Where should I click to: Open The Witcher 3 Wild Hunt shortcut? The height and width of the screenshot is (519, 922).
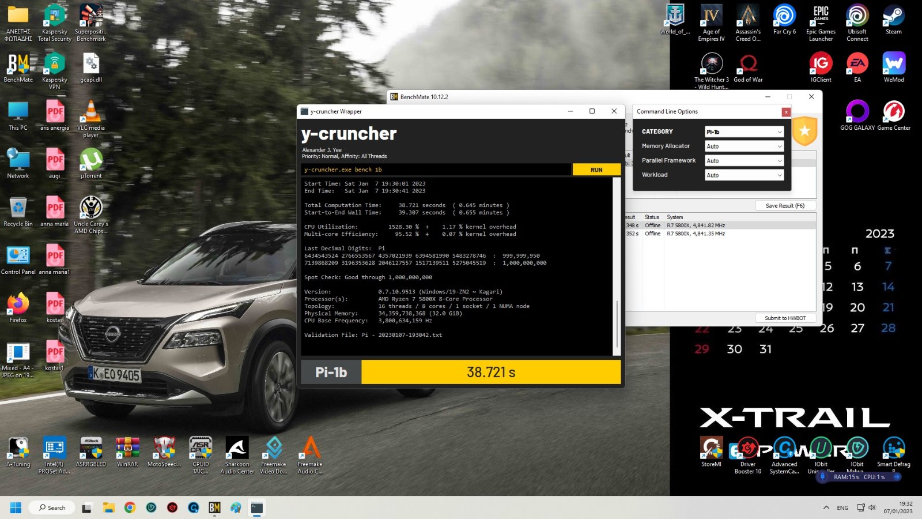(x=711, y=71)
